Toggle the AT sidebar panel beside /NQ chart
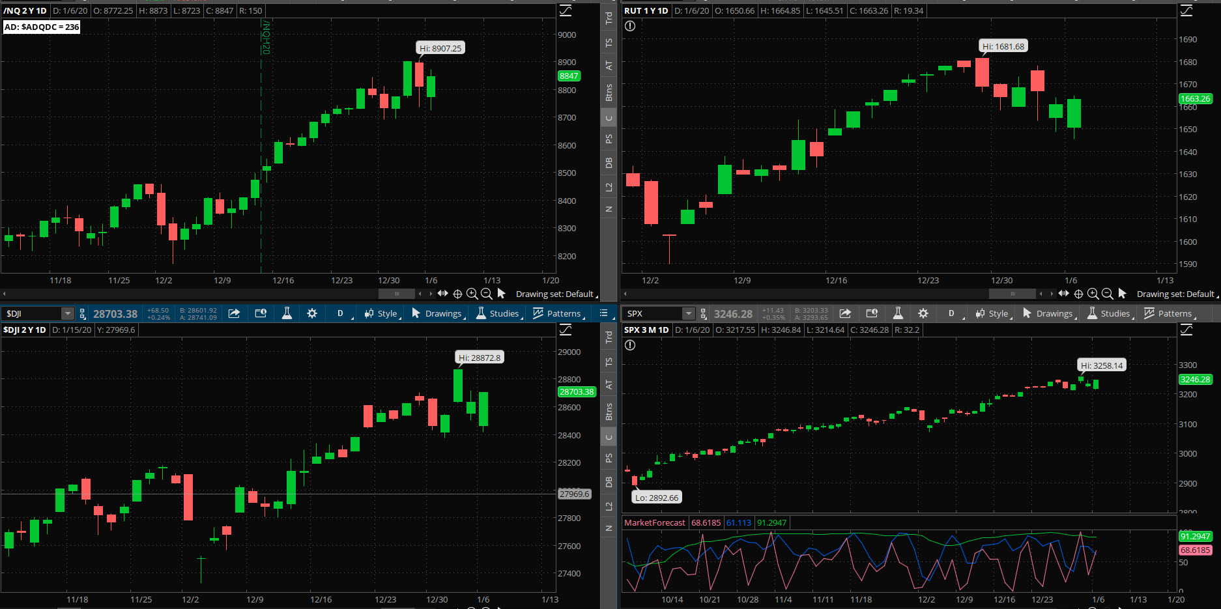 pos(609,65)
